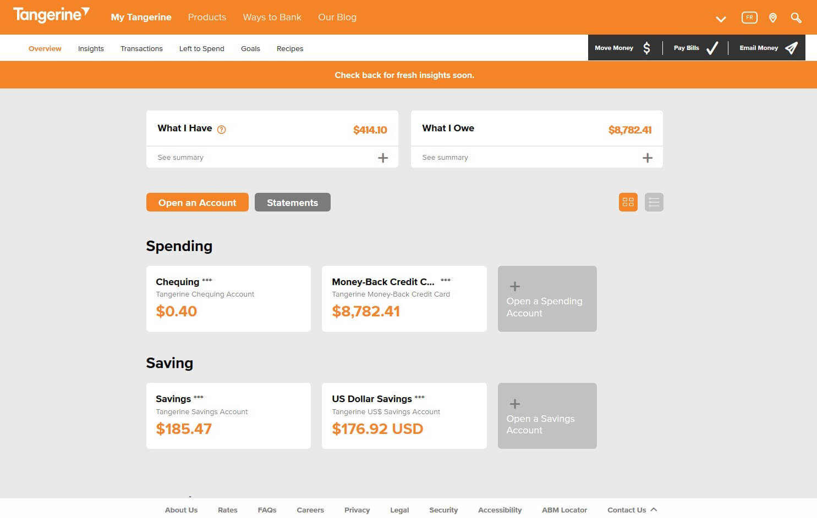
Task: Open Email Money paper plane
Action: point(768,48)
